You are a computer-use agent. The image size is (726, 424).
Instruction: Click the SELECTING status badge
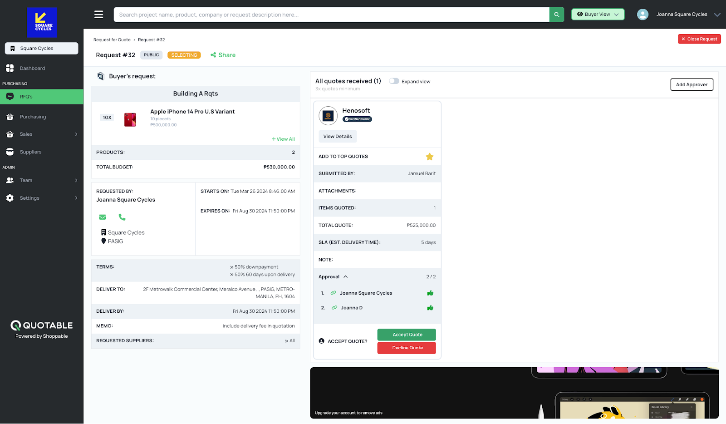pyautogui.click(x=184, y=55)
